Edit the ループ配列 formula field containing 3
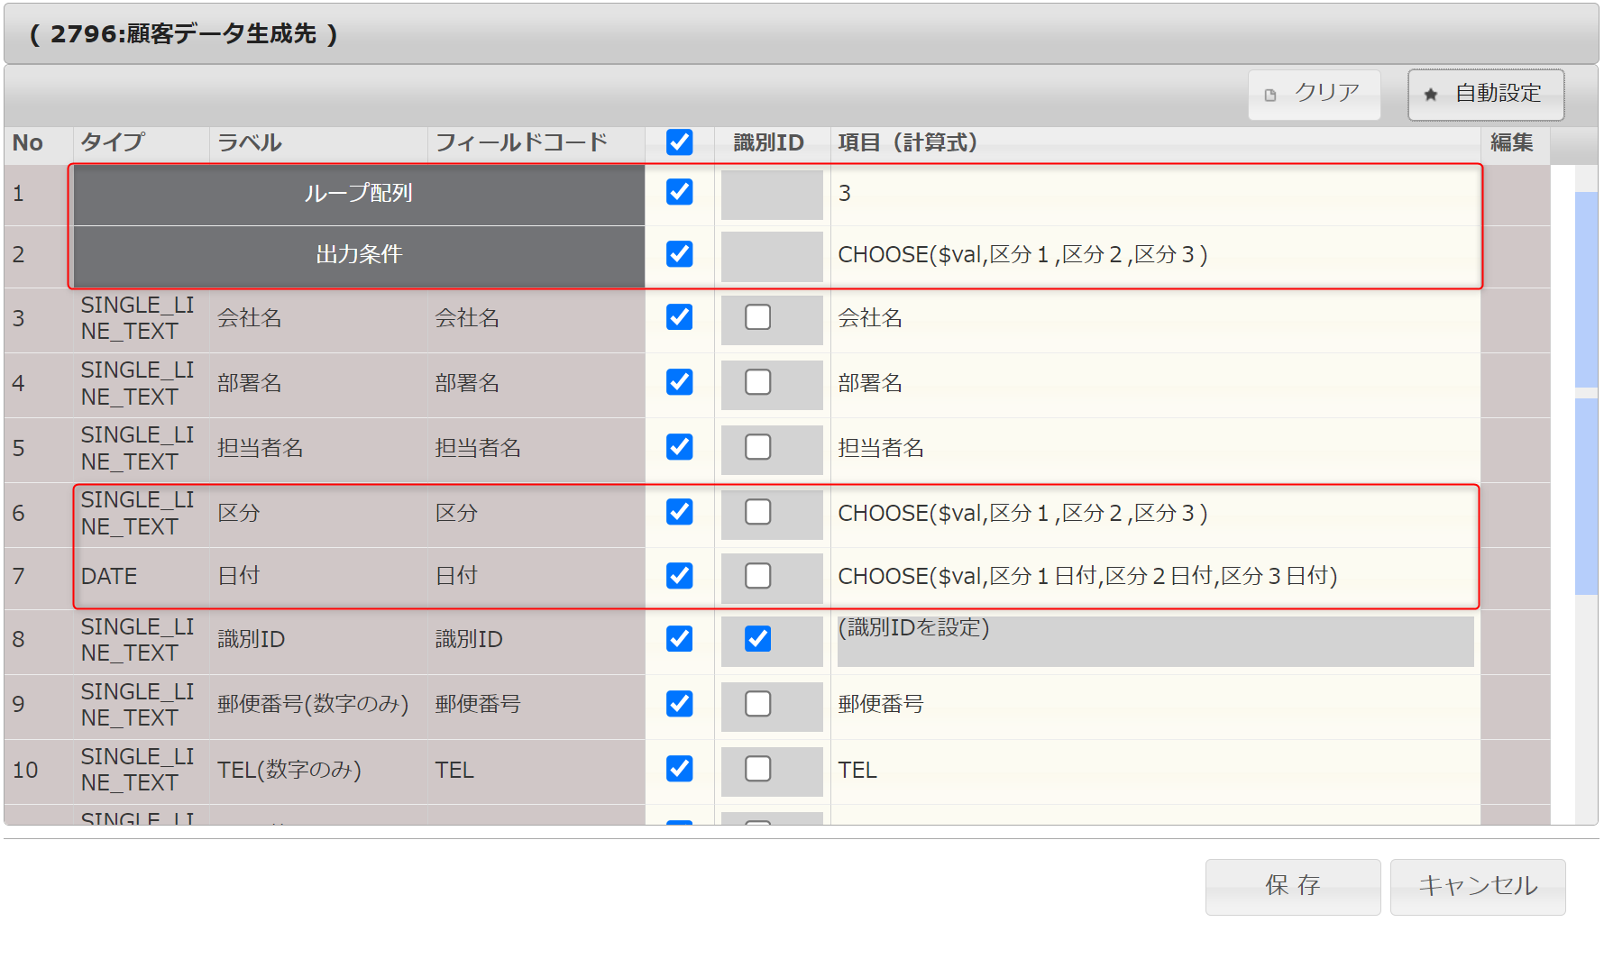 (x=1155, y=194)
